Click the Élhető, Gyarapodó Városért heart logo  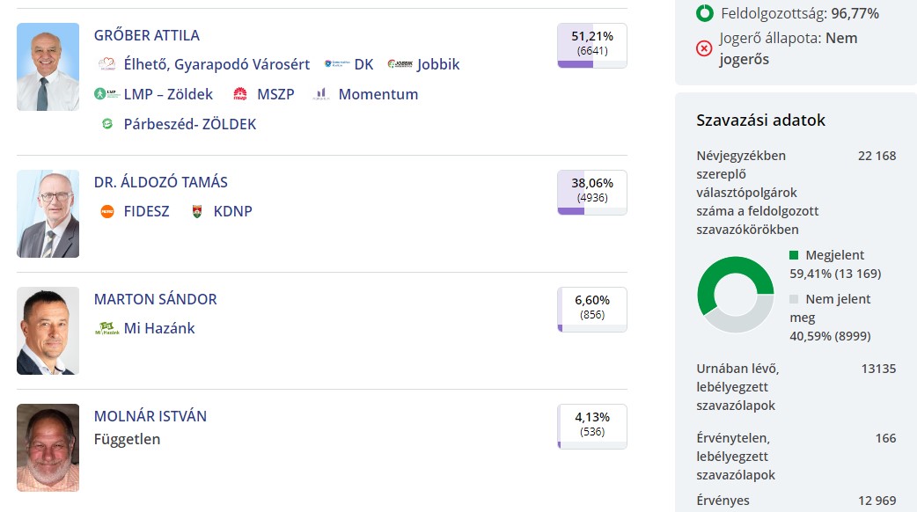pos(106,64)
